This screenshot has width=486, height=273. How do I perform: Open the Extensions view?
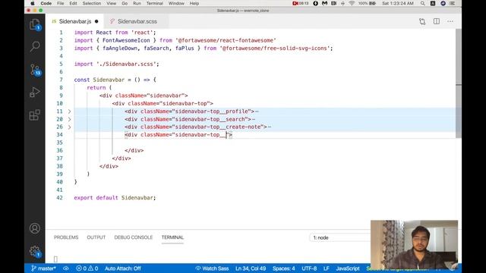tap(35, 115)
